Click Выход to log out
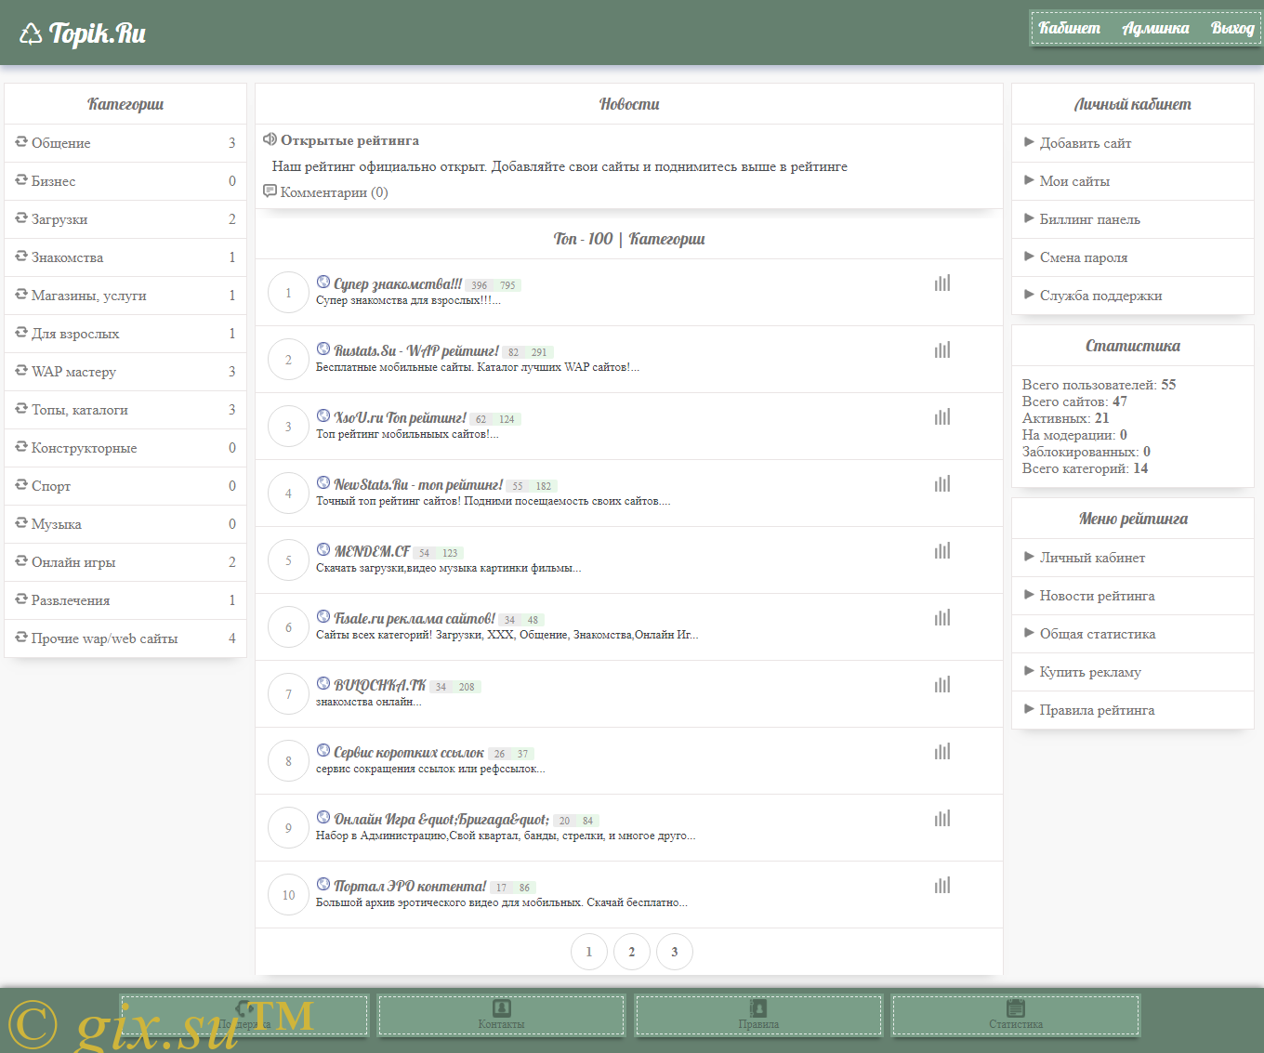Screen dimensions: 1264x1053 [1232, 28]
